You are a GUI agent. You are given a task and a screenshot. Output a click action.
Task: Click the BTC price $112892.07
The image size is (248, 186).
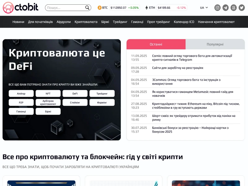[118, 7]
